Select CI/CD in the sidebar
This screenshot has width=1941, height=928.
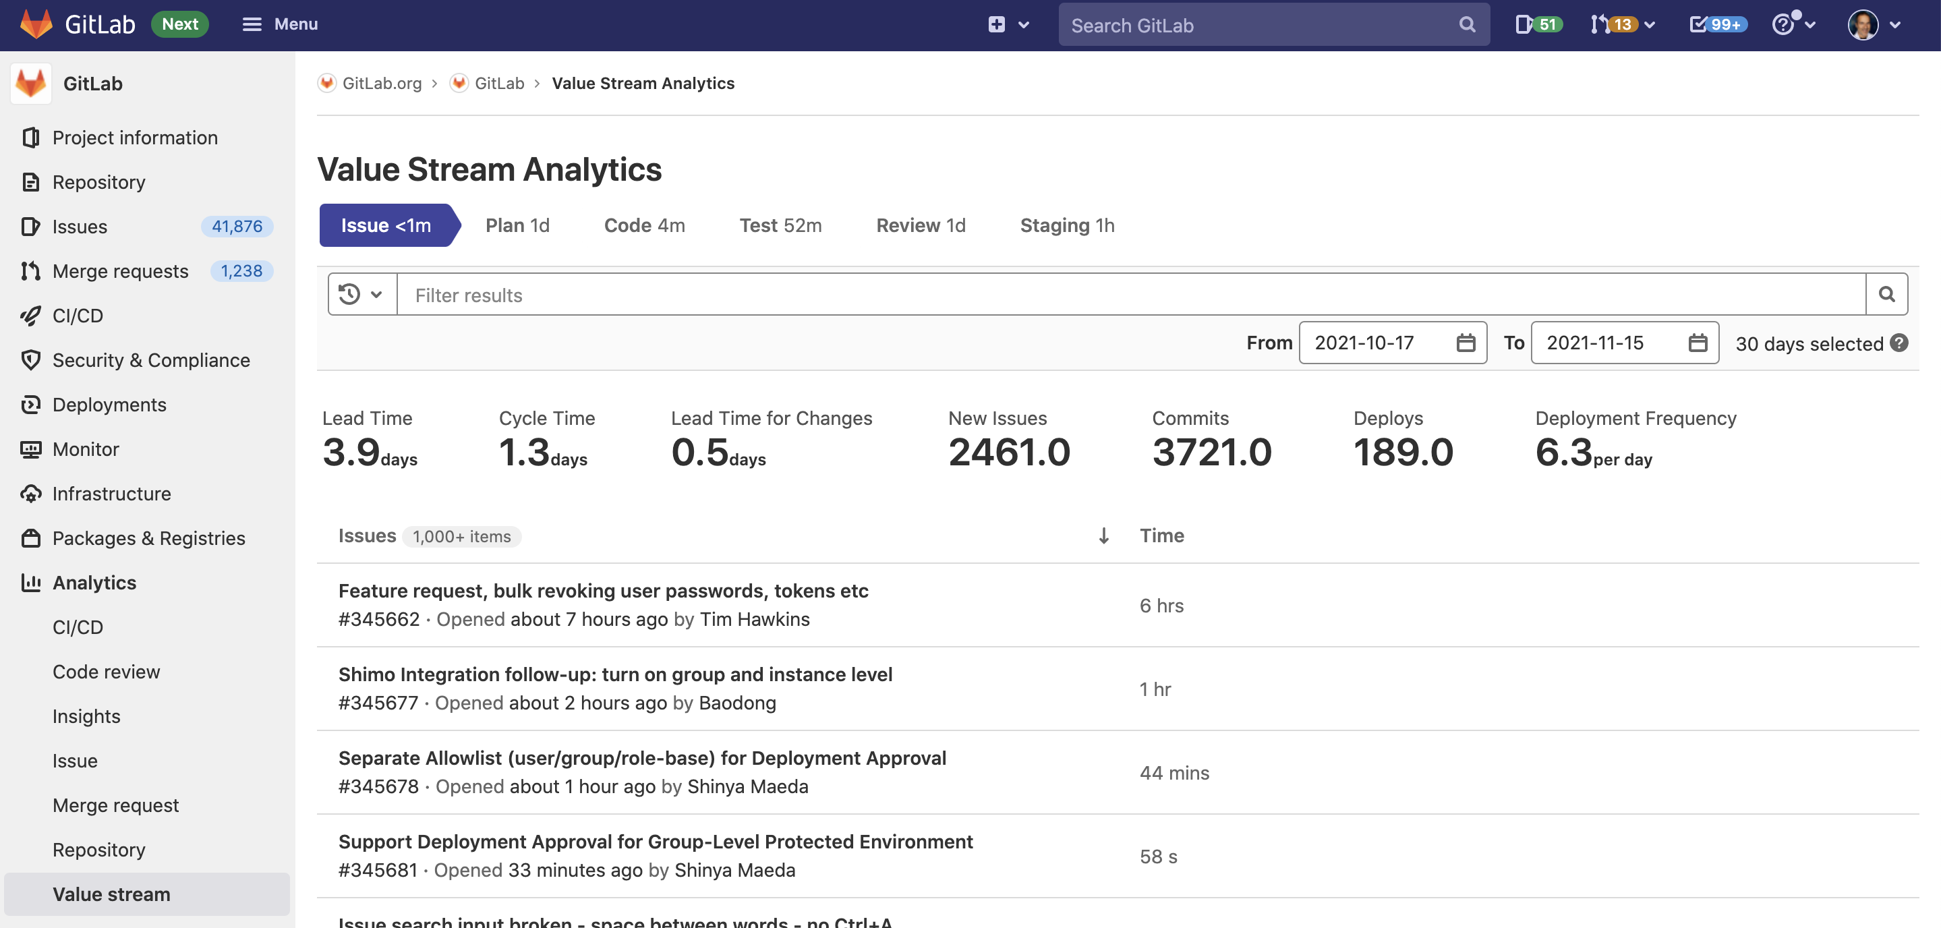(77, 315)
